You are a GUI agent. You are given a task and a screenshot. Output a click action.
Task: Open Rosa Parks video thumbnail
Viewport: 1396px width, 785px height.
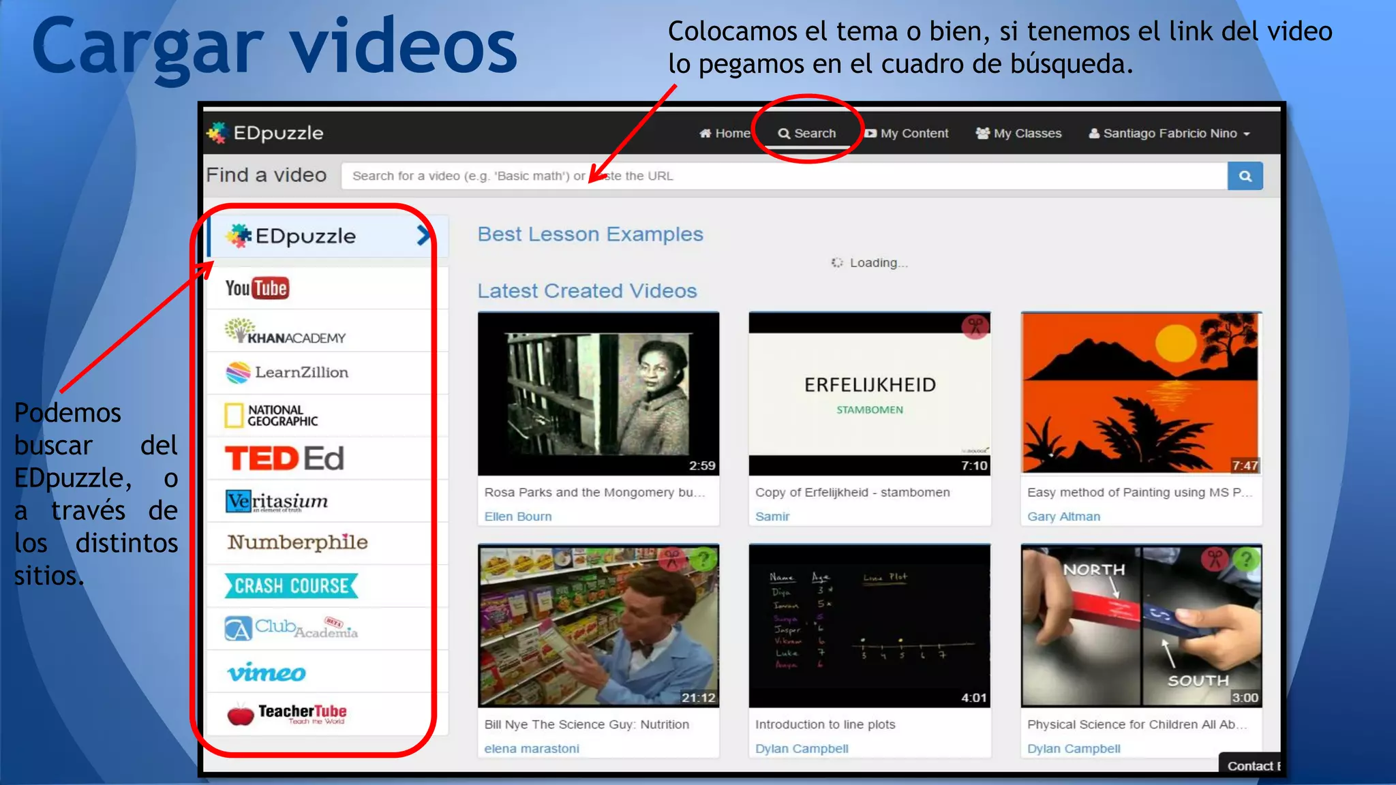[598, 394]
